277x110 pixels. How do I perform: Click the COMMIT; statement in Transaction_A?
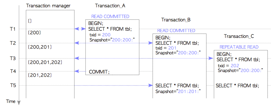pos(99,72)
